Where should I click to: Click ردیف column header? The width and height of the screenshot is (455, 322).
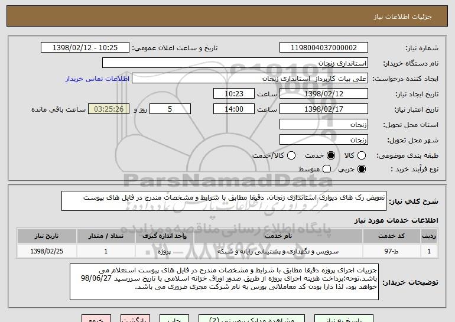(x=429, y=236)
